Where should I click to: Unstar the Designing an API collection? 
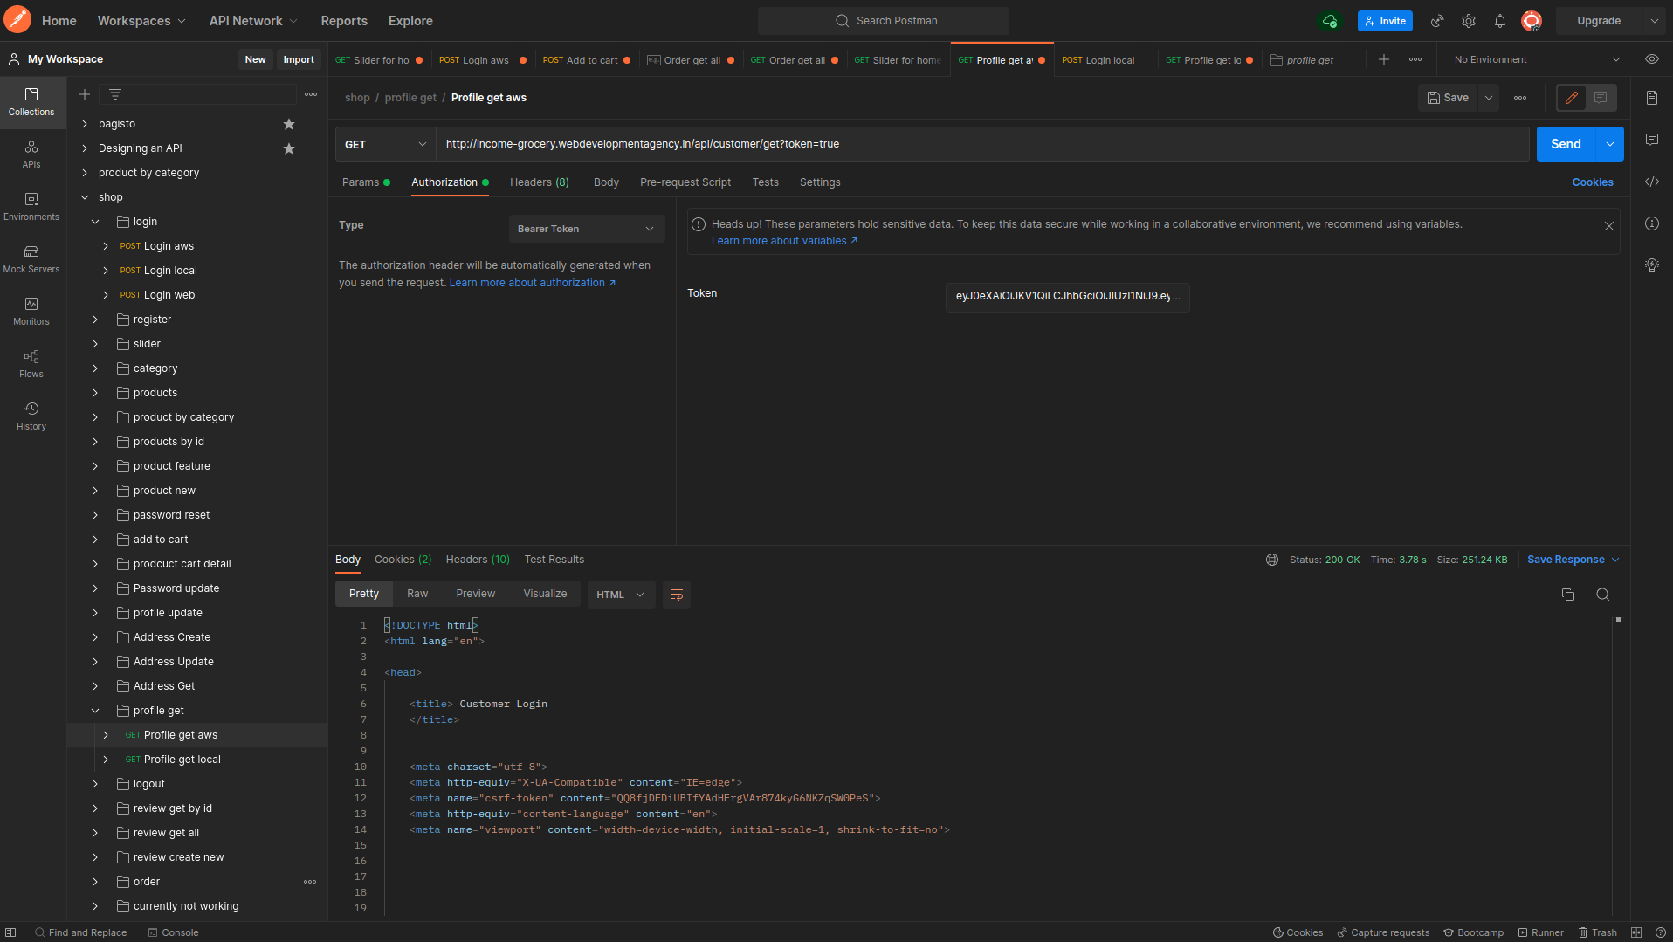click(x=289, y=148)
